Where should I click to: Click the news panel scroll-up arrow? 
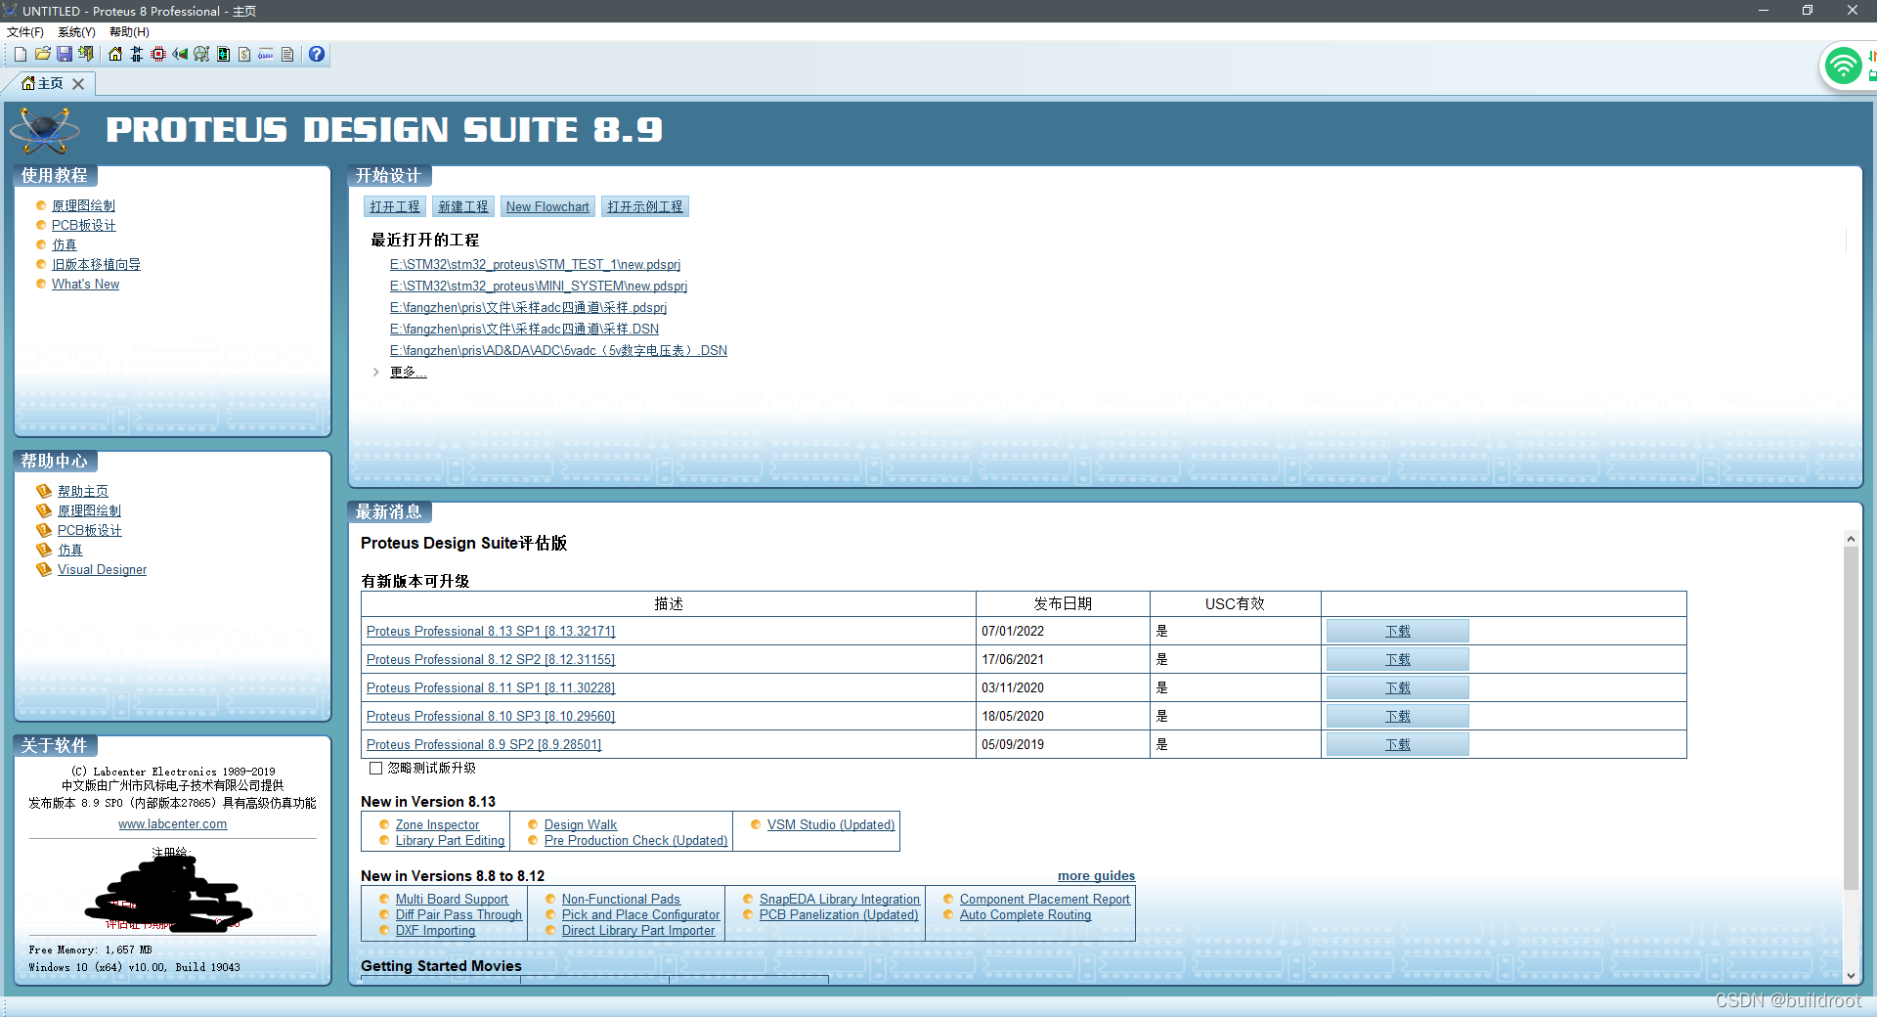1851,539
